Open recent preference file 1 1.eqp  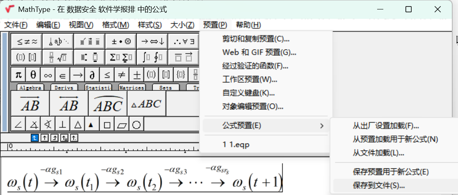pyautogui.click(x=266, y=145)
